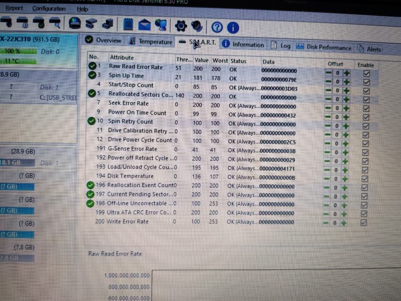Switch to the Overview tab

point(103,40)
